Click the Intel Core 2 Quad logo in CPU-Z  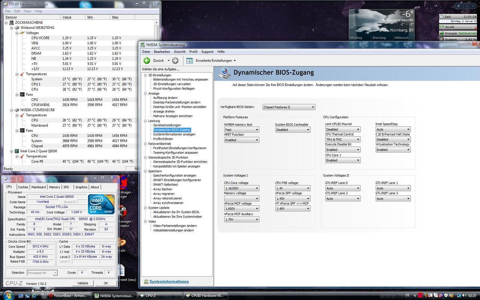(101, 204)
